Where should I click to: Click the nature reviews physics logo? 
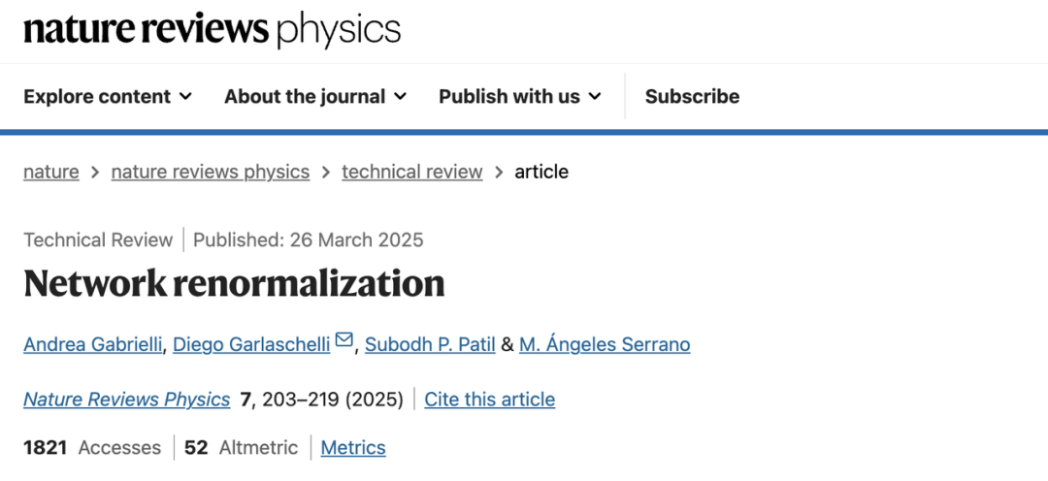coord(212,30)
